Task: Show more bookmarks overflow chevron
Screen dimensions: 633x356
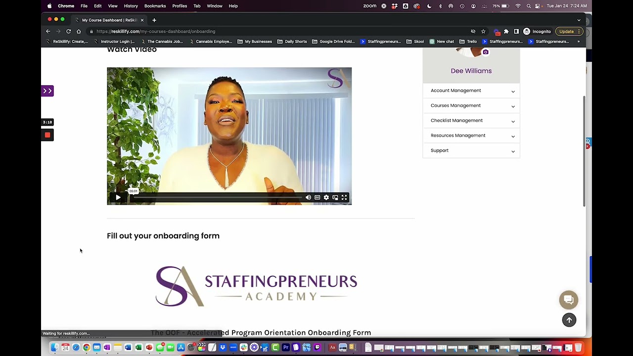Action: pos(578,42)
